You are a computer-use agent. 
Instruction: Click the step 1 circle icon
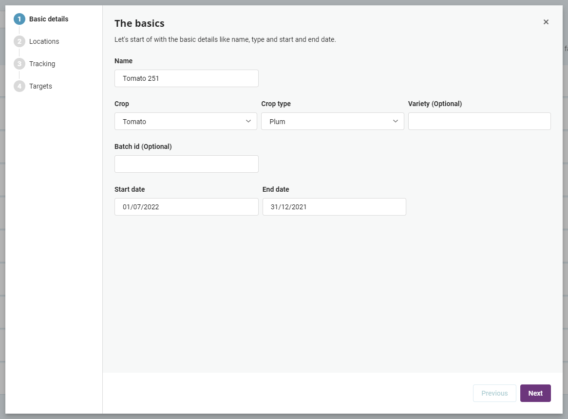coord(19,19)
